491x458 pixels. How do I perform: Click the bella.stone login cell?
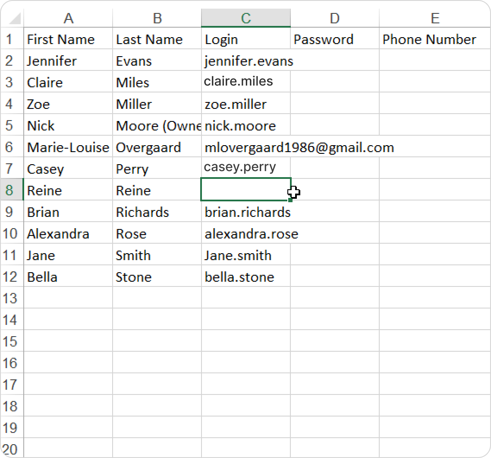pos(245,277)
